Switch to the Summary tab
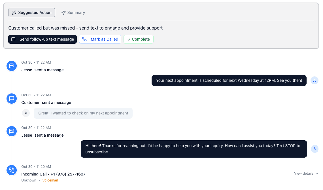The image size is (323, 190). point(73,12)
